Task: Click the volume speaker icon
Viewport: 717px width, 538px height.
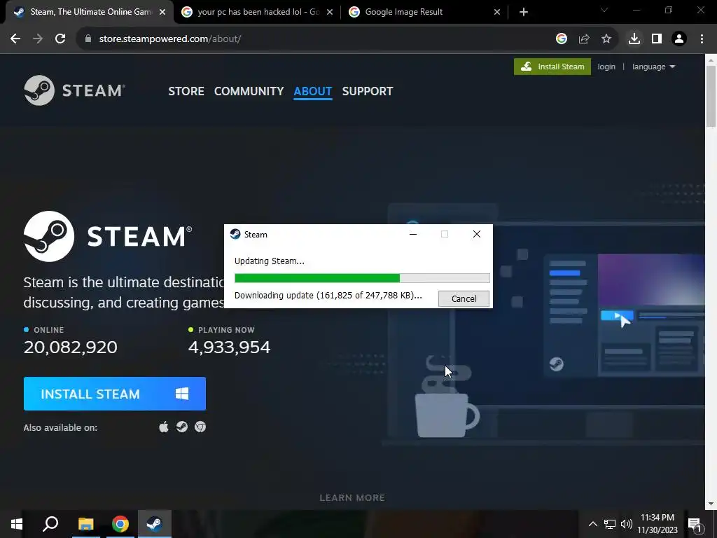Action: [x=627, y=524]
